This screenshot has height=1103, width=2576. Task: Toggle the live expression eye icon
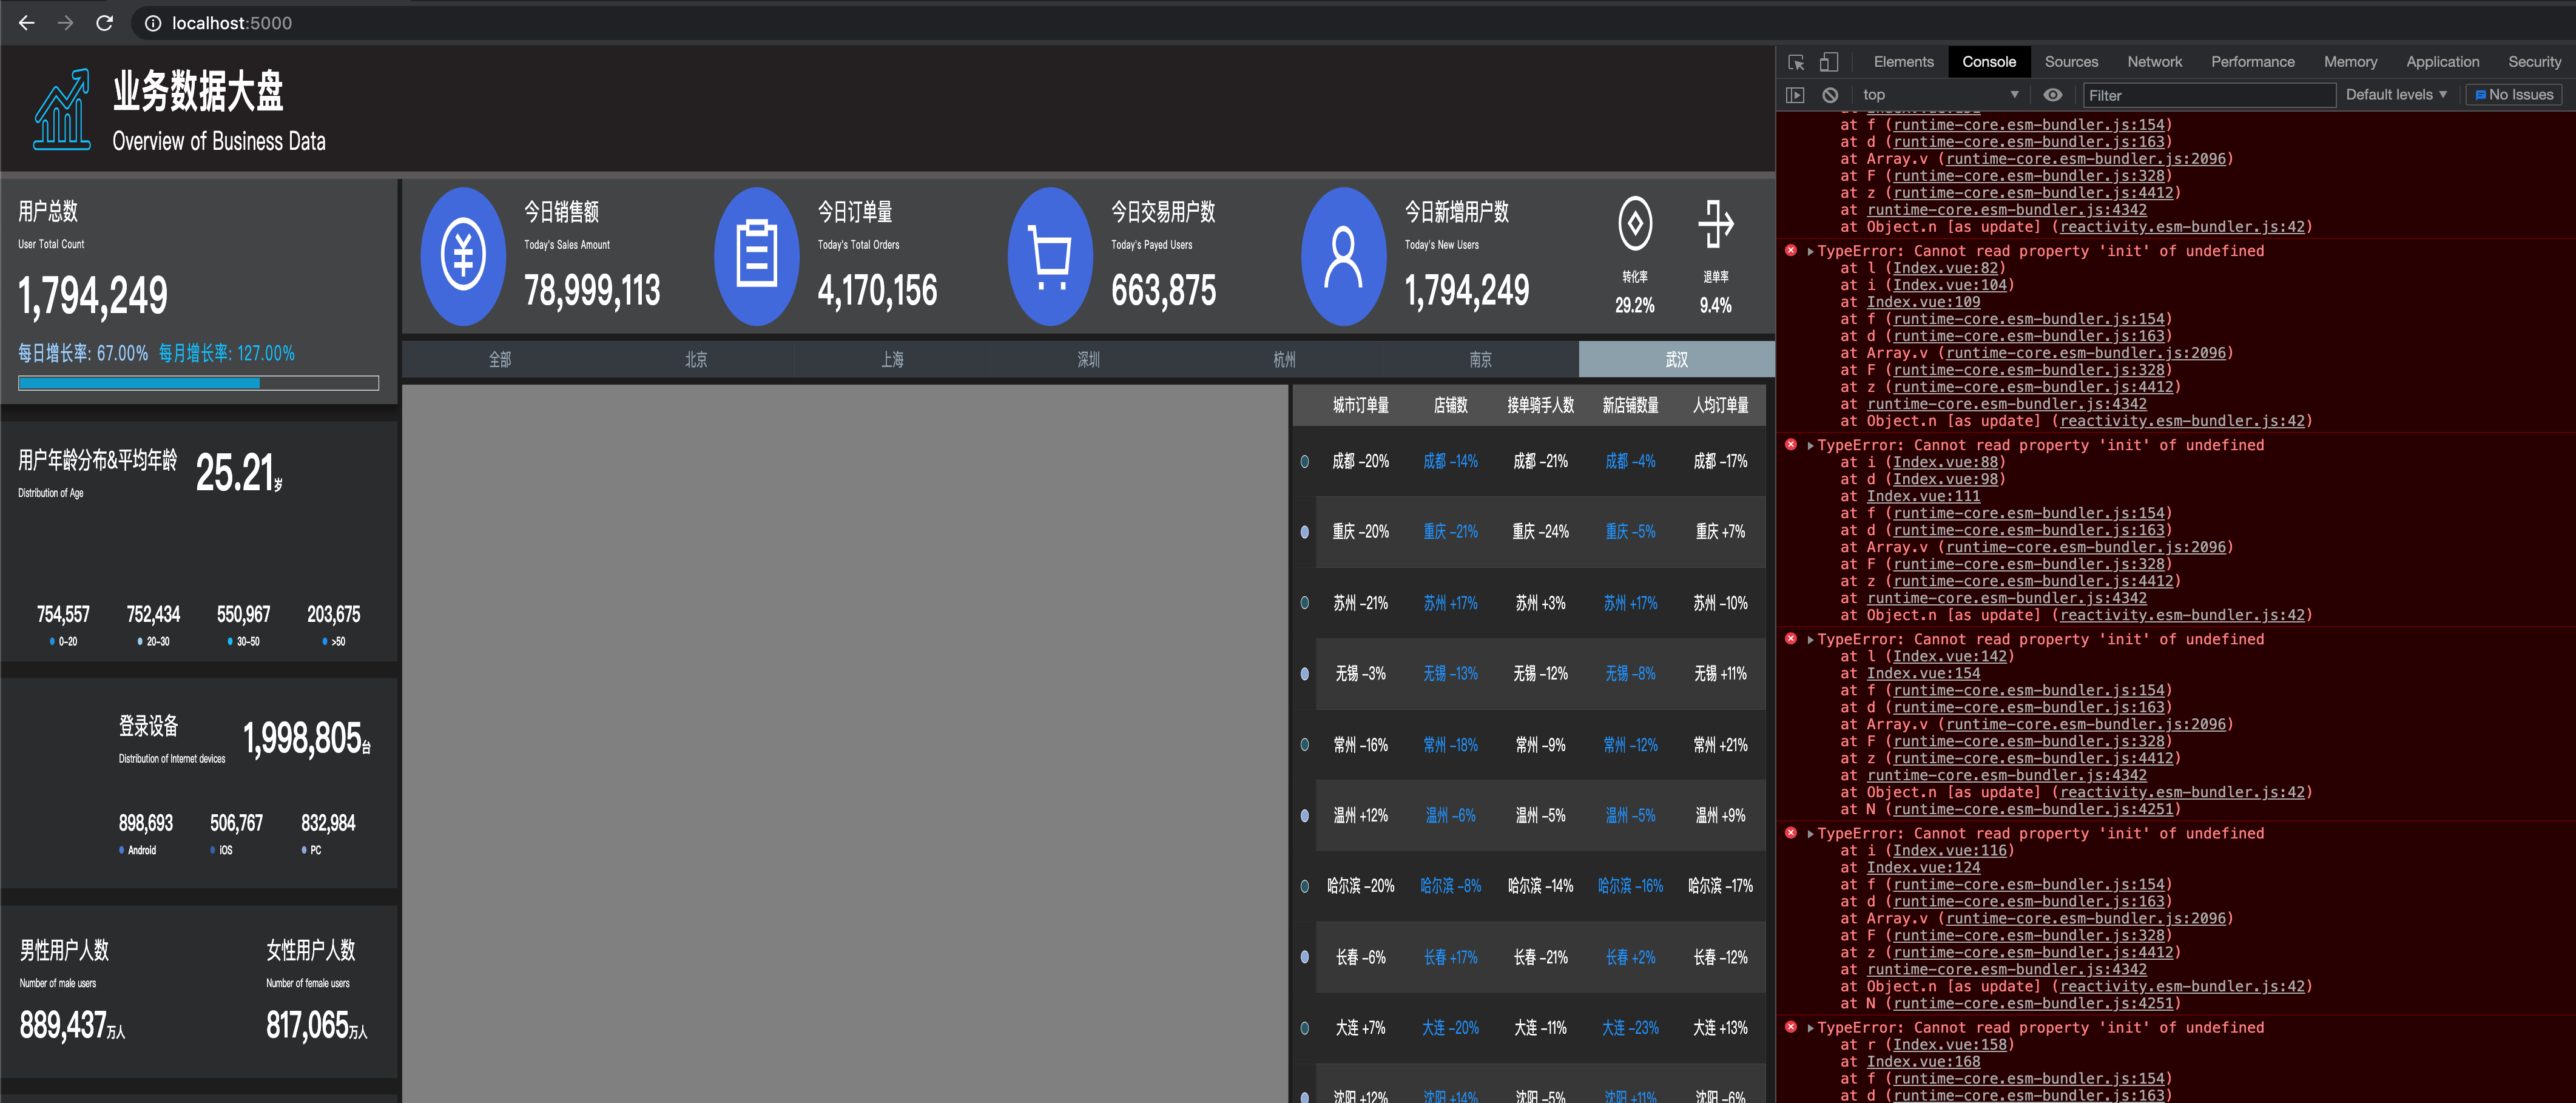[x=2052, y=95]
